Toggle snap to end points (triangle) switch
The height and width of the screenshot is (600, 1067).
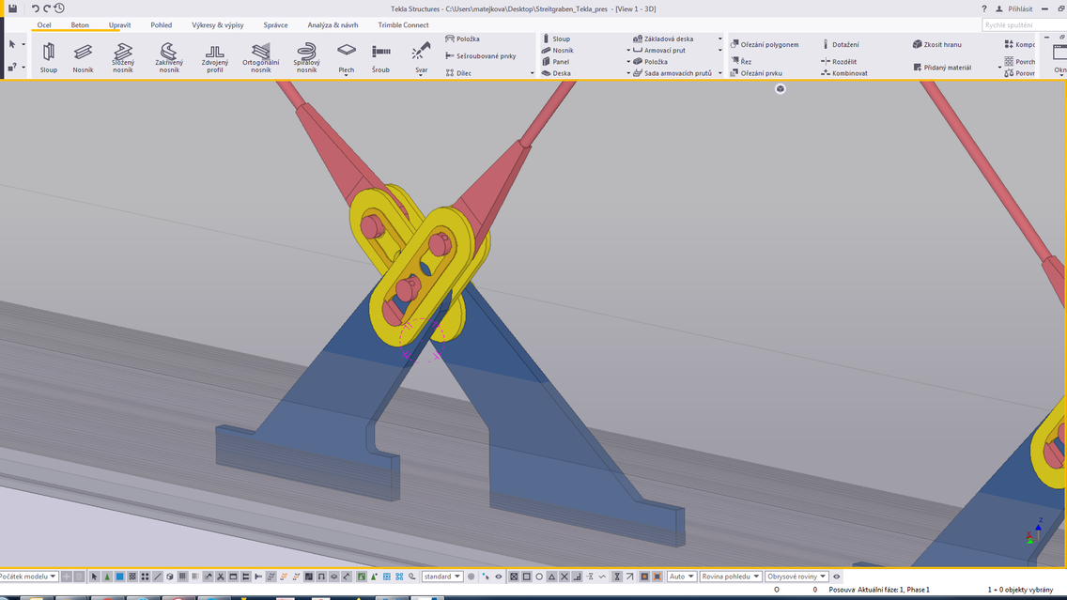point(552,577)
